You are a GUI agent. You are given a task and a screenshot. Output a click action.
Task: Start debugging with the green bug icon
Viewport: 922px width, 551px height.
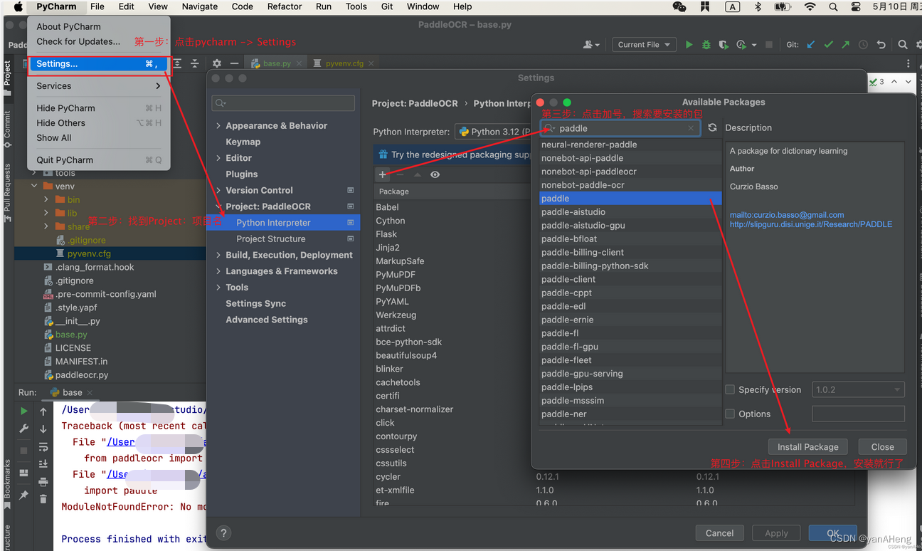point(706,44)
